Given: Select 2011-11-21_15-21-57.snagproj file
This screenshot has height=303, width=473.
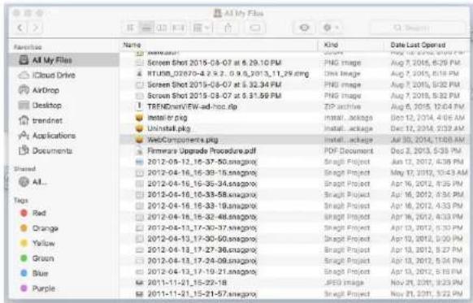Looking at the screenshot, I should pyautogui.click(x=294, y=294).
